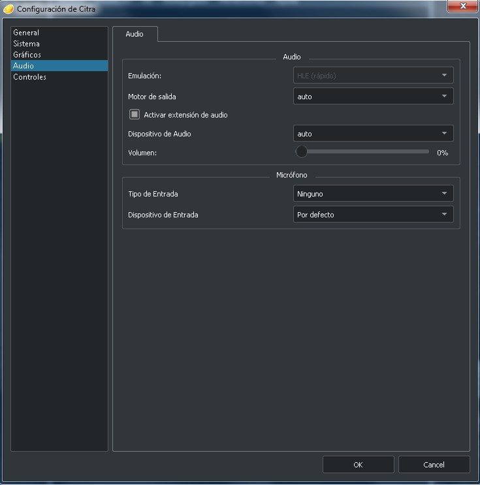Click the Dispositivo de Audio label
The height and width of the screenshot is (485, 480).
click(x=159, y=134)
